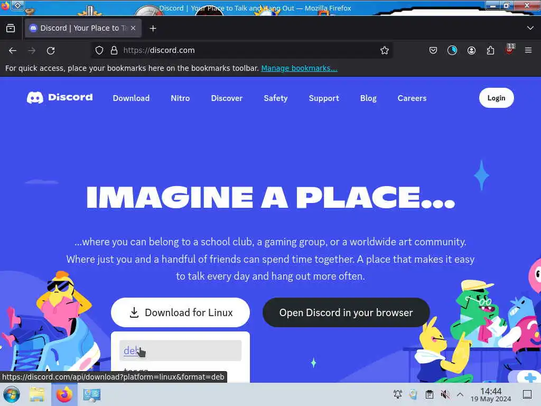Click the Manage bookmarks link
Image resolution: width=541 pixels, height=406 pixels.
(299, 68)
